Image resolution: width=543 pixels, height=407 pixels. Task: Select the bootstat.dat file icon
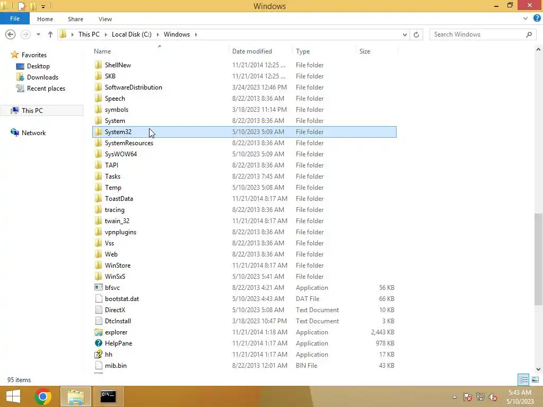98,299
